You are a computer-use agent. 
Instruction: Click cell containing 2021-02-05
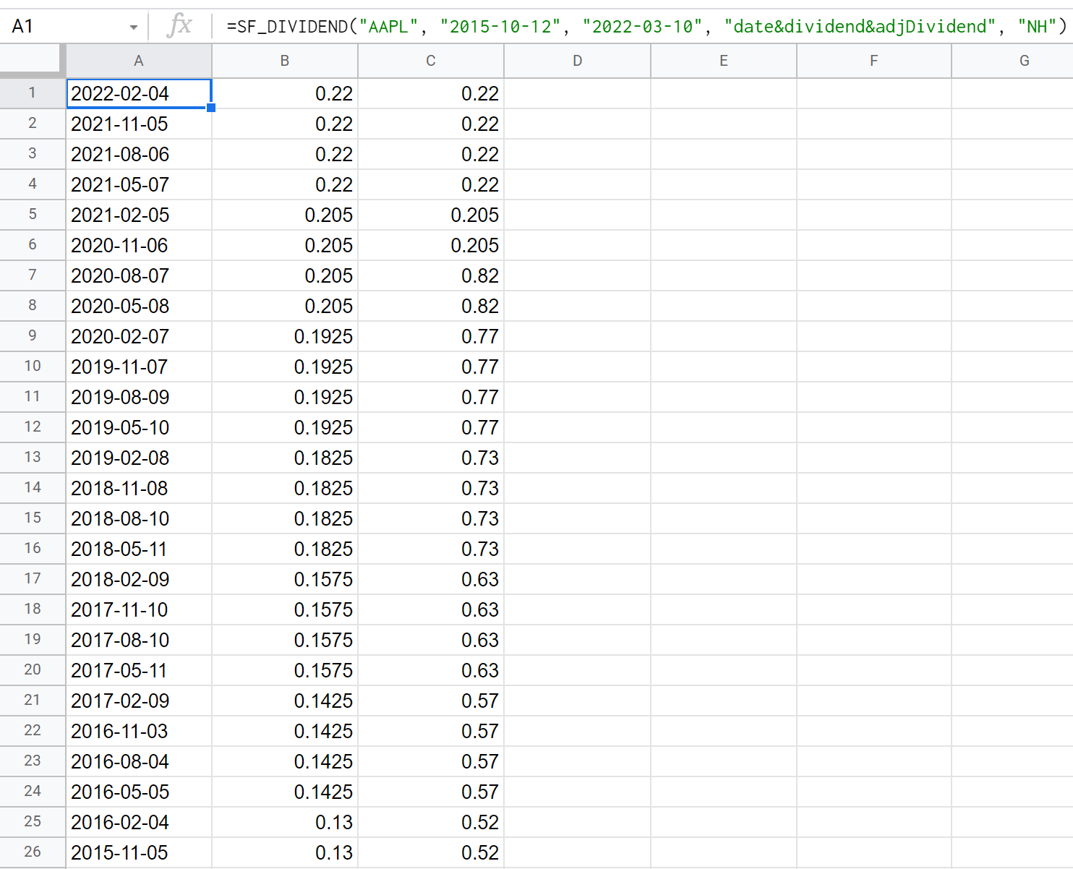click(x=139, y=215)
